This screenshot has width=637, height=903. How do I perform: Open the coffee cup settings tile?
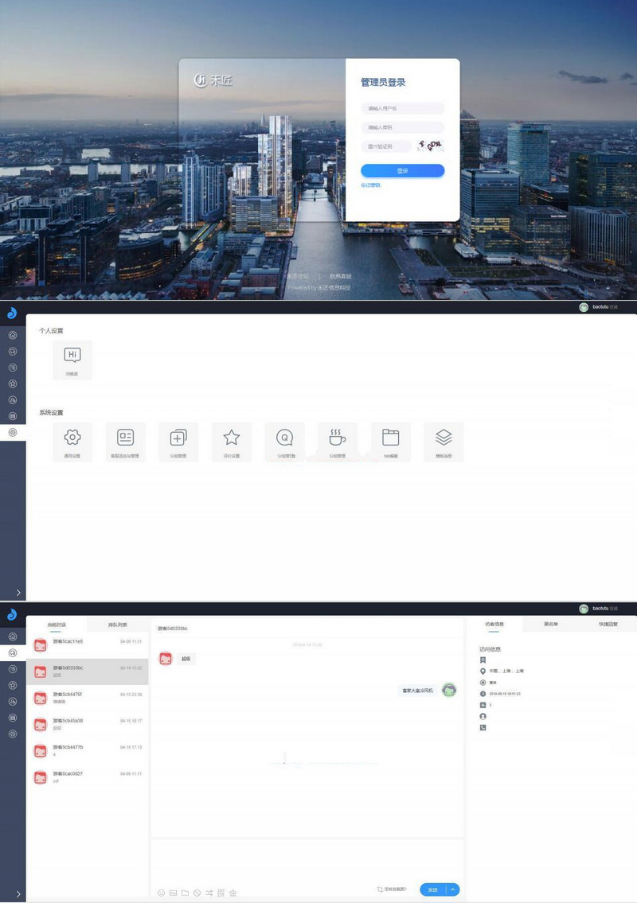pyautogui.click(x=338, y=442)
